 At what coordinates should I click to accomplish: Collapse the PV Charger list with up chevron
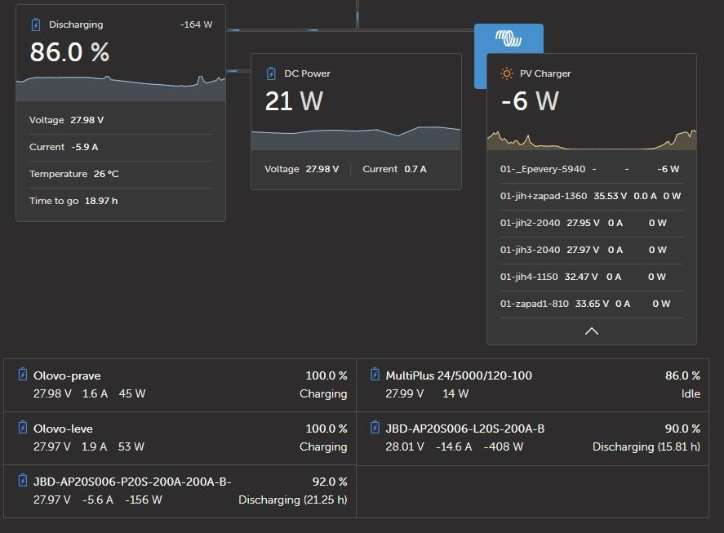592,331
